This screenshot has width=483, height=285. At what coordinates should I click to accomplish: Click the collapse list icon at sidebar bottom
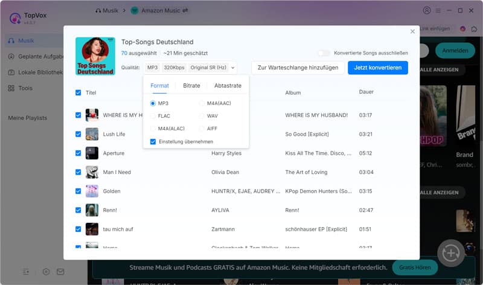point(26,272)
